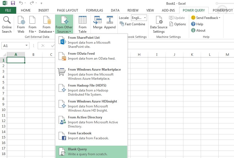The image size is (234, 158).
Task: Select row 5 header
Action: 3,82
